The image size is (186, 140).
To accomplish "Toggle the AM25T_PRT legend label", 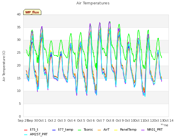I will (x=39, y=134).
